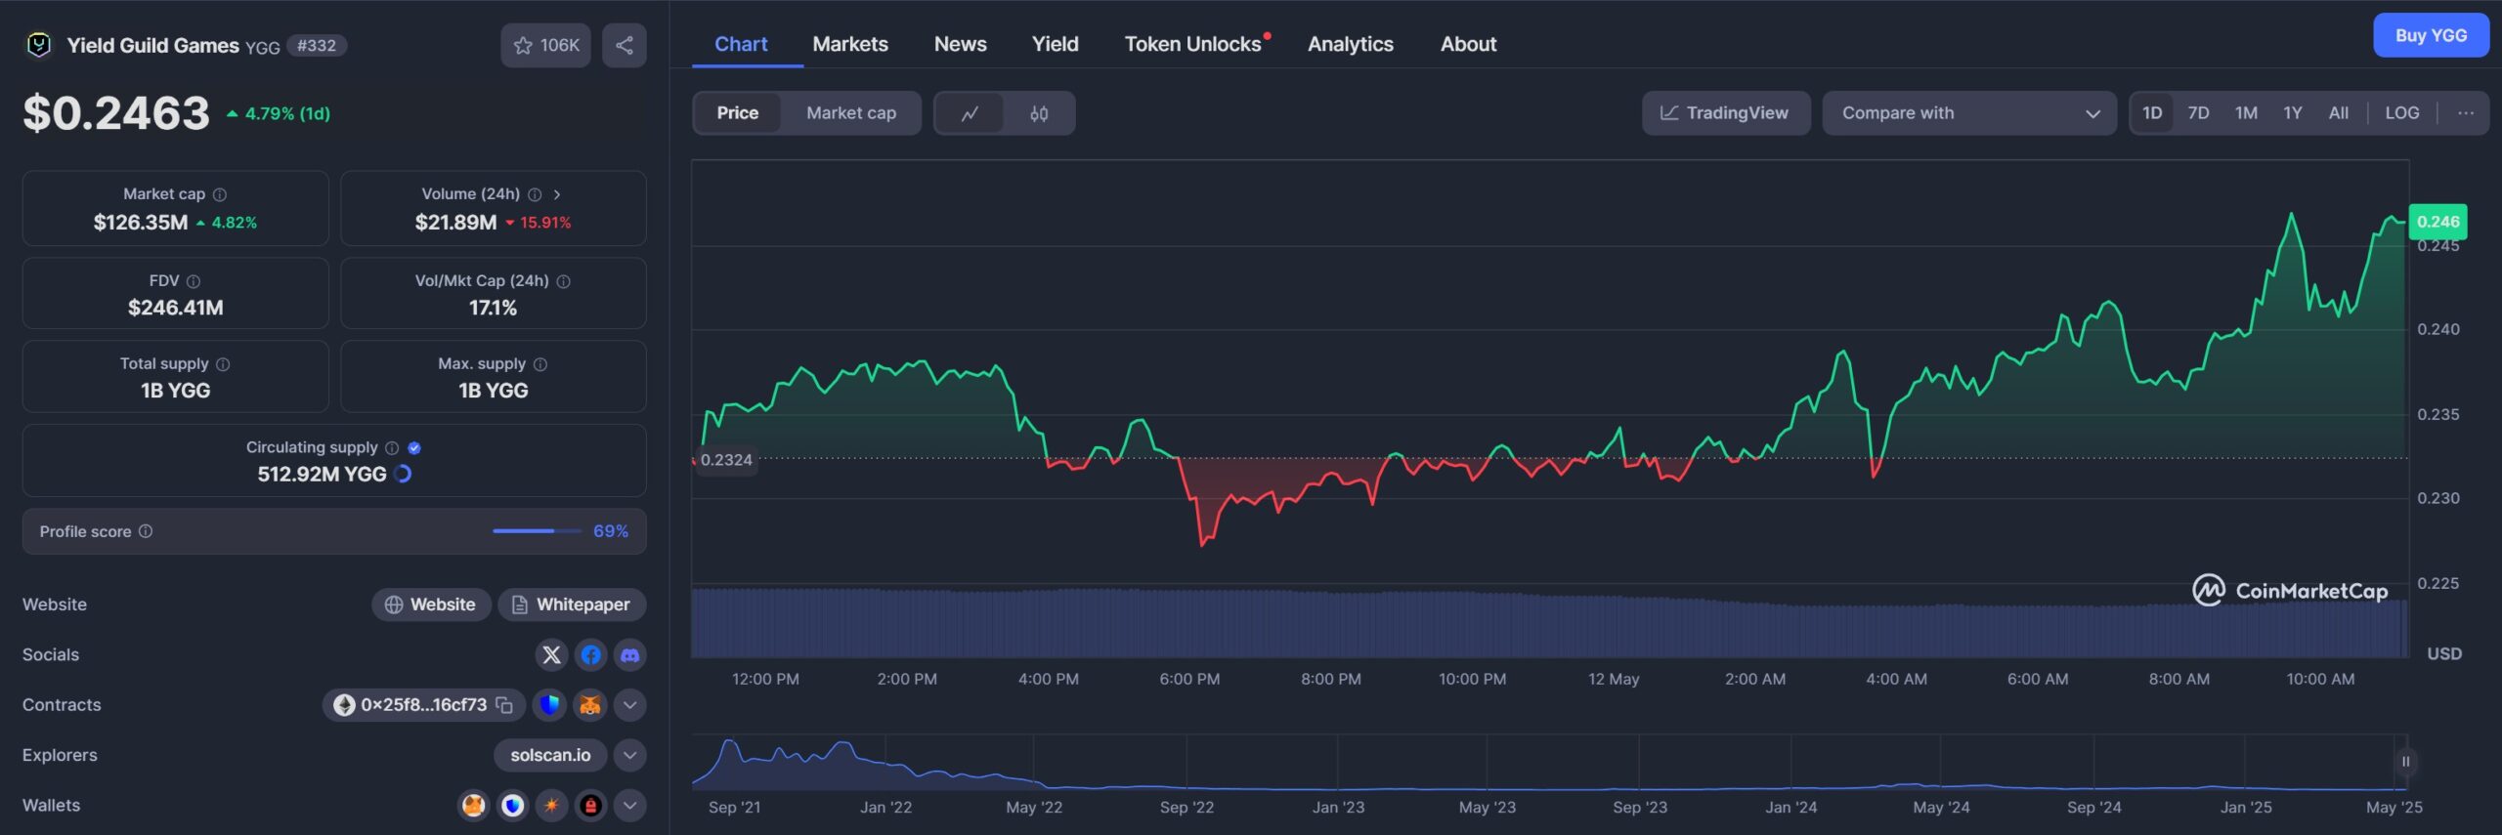2502x835 pixels.
Task: Click the Profile score progress bar
Action: coord(537,531)
